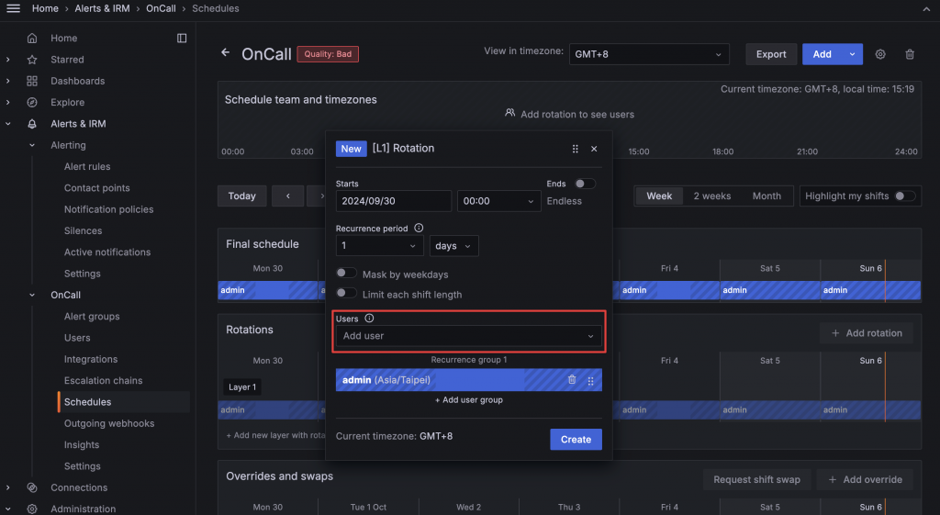This screenshot has height=515, width=940.
Task: Open Insights in sidebar
Action: tap(82, 445)
